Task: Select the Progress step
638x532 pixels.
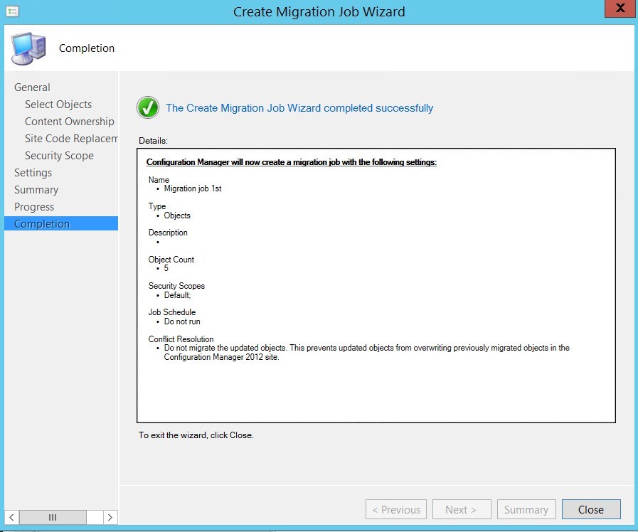Action: point(33,206)
